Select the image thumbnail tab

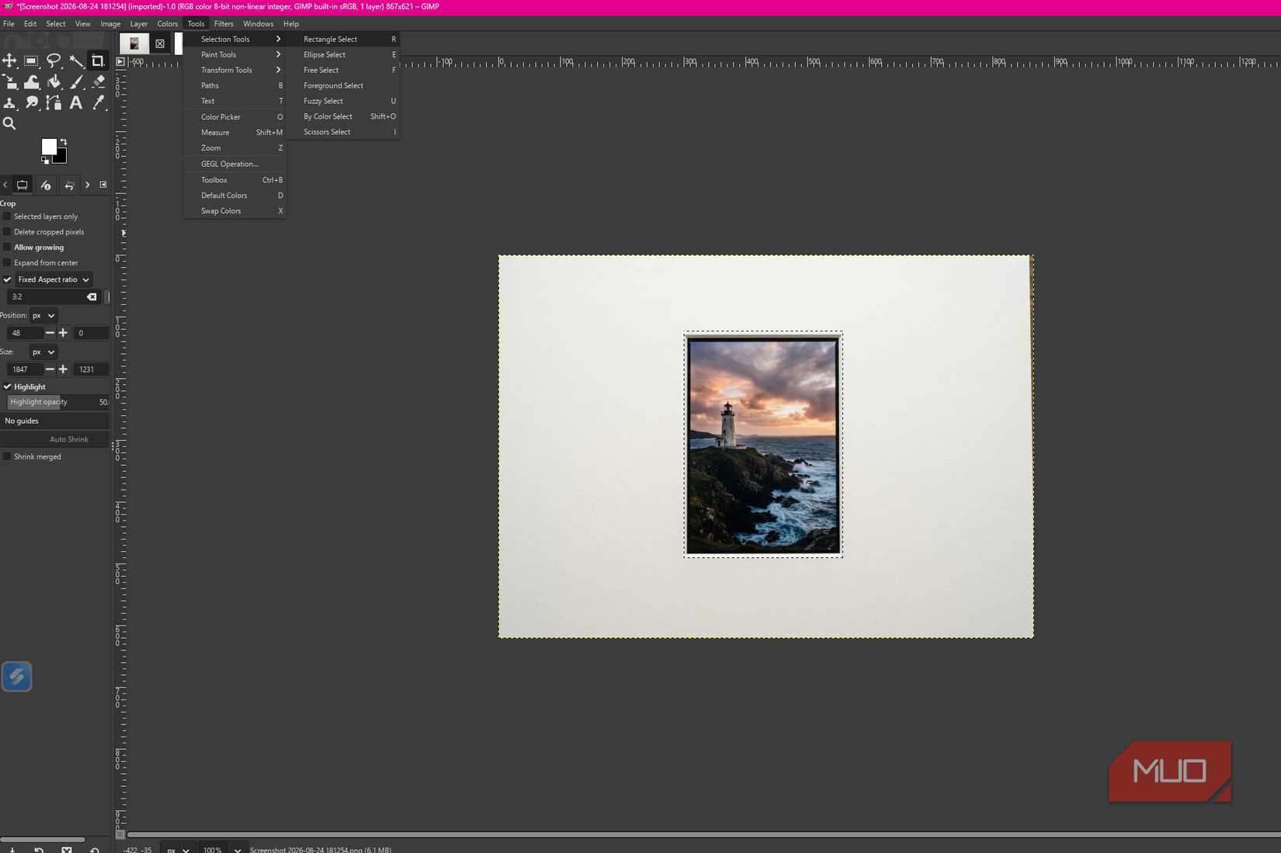(x=134, y=43)
